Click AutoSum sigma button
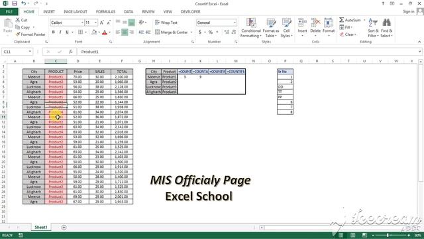The image size is (424, 239). 350,20
